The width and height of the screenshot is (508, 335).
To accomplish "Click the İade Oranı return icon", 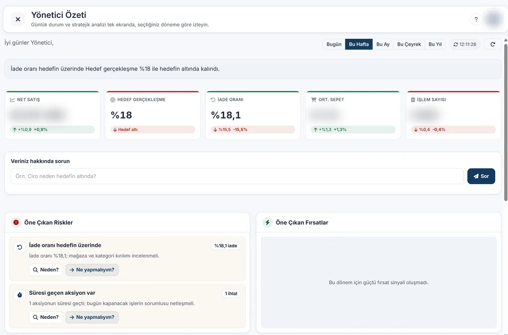I will [x=213, y=100].
